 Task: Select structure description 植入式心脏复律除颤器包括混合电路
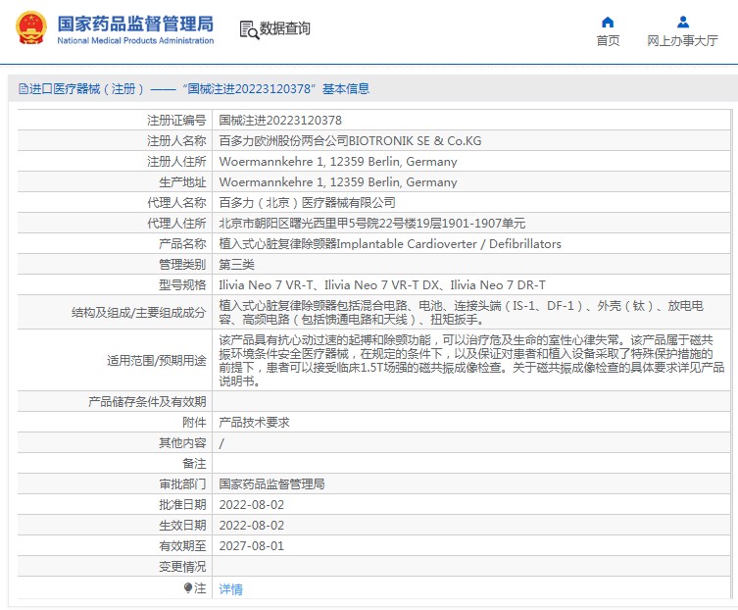462,312
